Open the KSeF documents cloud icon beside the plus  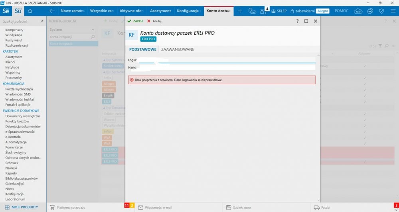tap(252, 11)
